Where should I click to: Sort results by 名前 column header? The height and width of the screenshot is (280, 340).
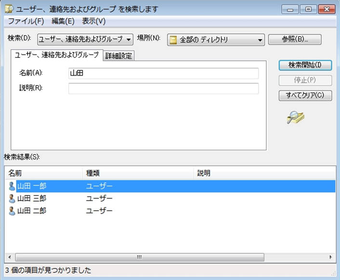click(44, 173)
